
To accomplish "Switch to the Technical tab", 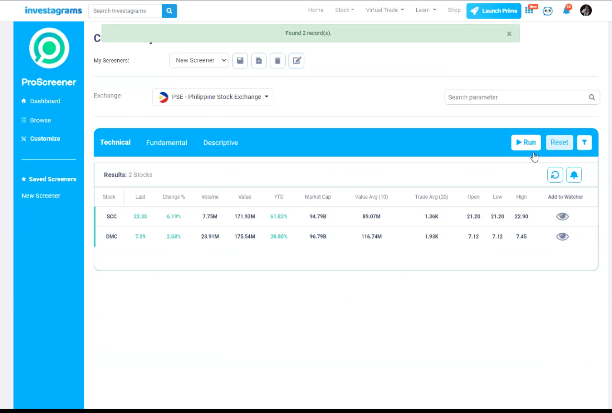I will click(115, 142).
